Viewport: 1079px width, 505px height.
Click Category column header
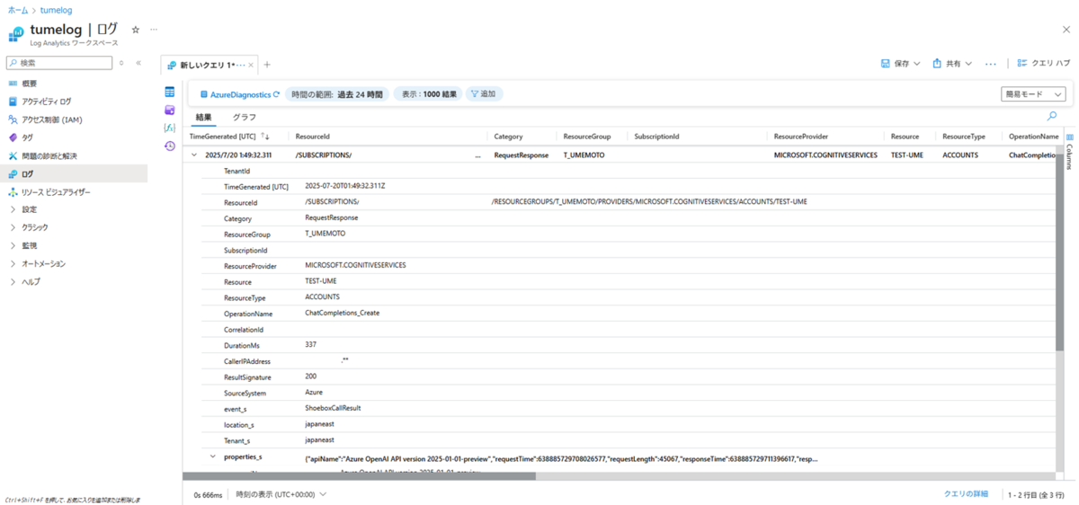(x=508, y=137)
